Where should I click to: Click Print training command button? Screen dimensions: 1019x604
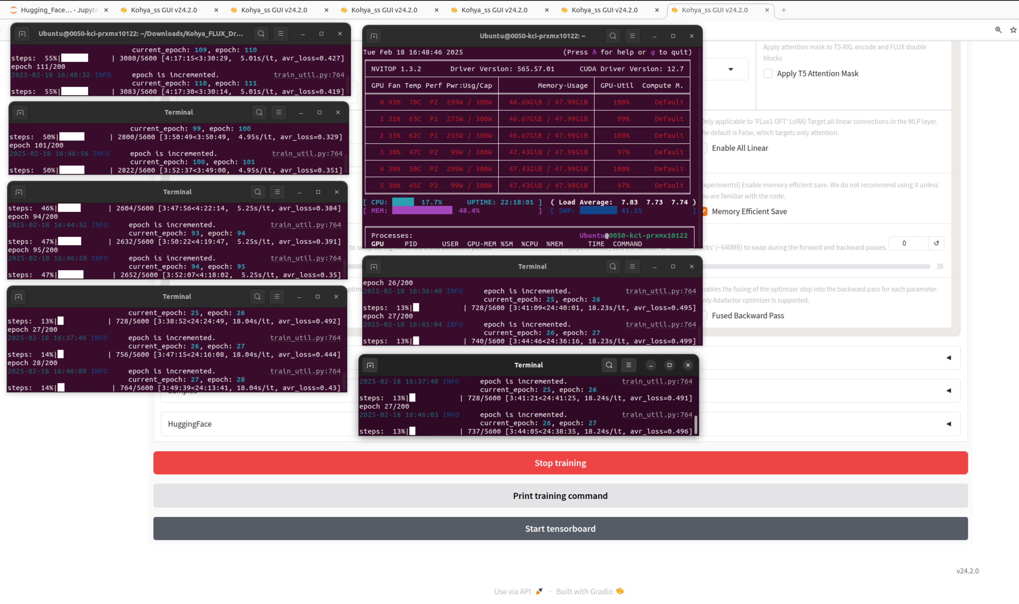[560, 495]
